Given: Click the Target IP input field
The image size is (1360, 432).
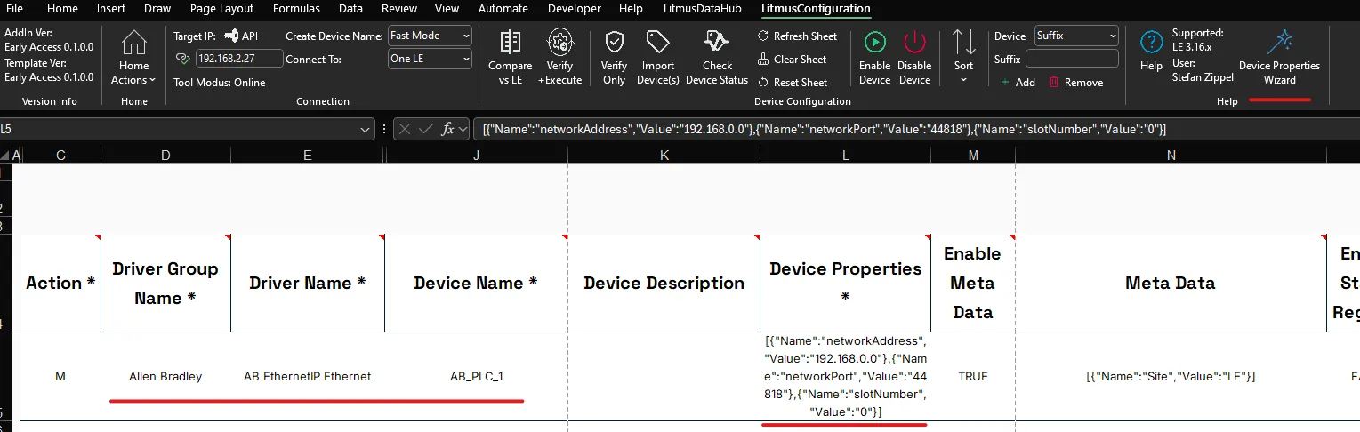Looking at the screenshot, I should pyautogui.click(x=239, y=59).
